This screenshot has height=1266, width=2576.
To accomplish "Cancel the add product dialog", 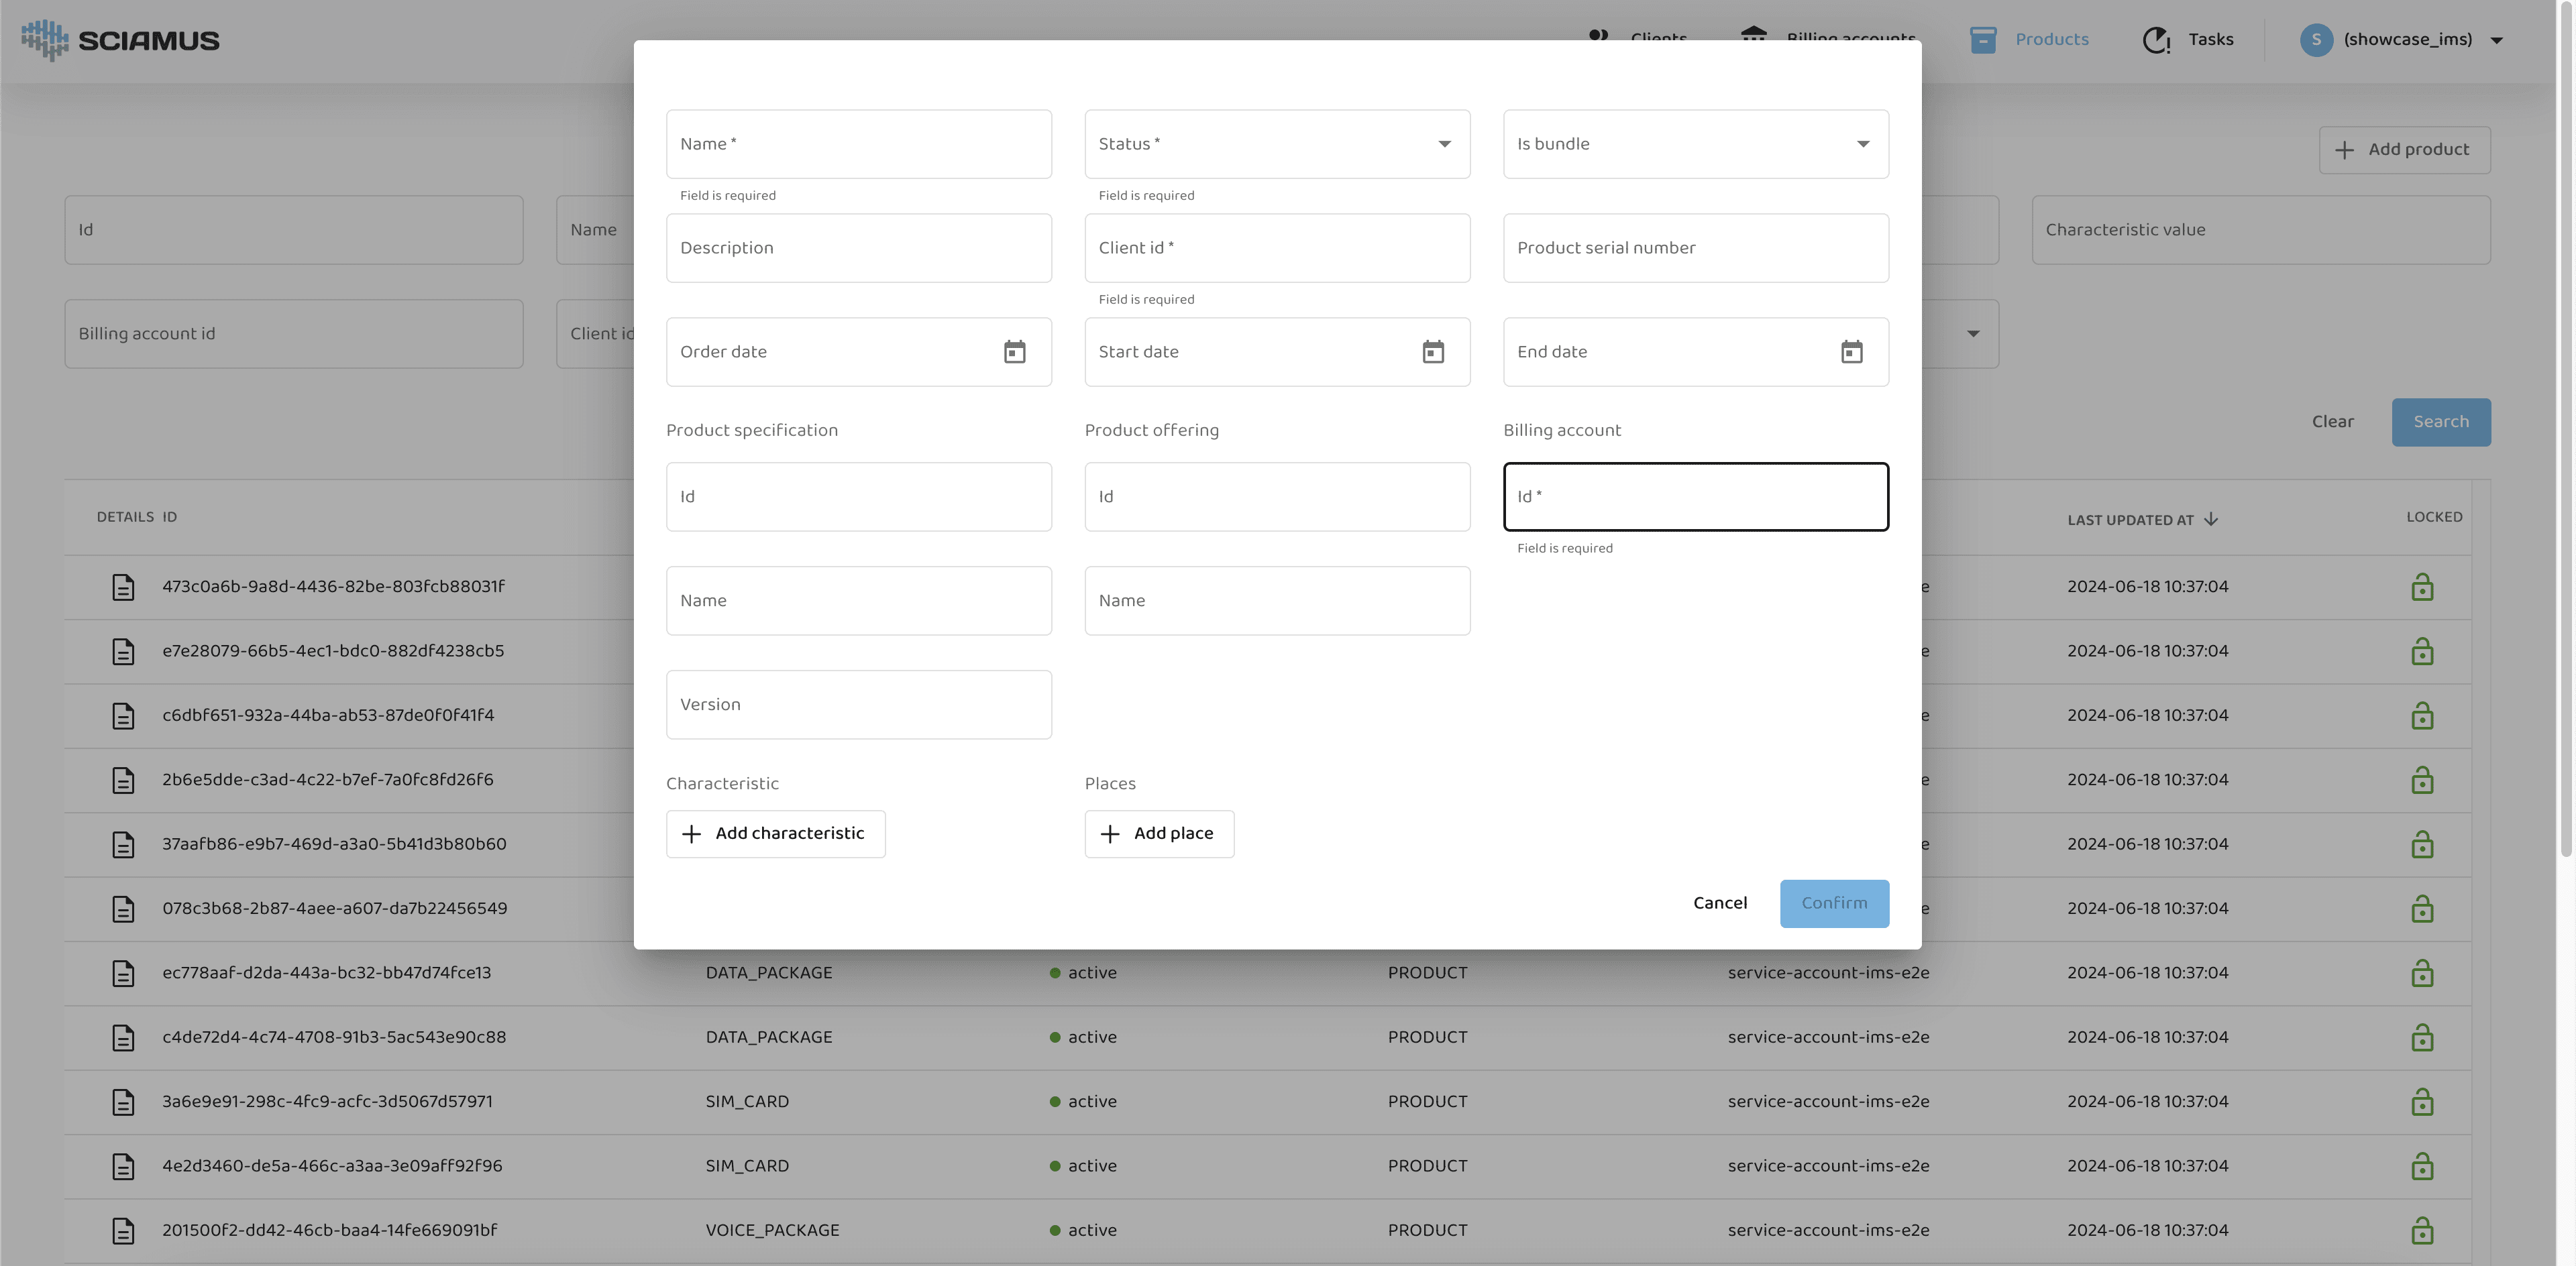I will [1719, 903].
